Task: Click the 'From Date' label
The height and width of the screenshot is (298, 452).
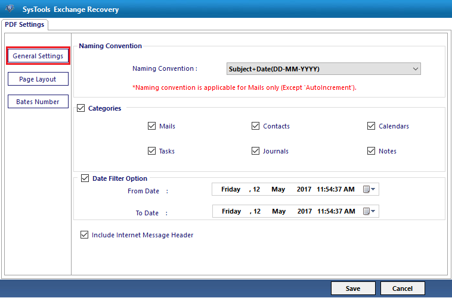Action: pos(143,191)
